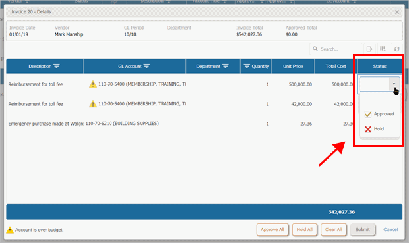Click the Hold All button

pyautogui.click(x=304, y=230)
